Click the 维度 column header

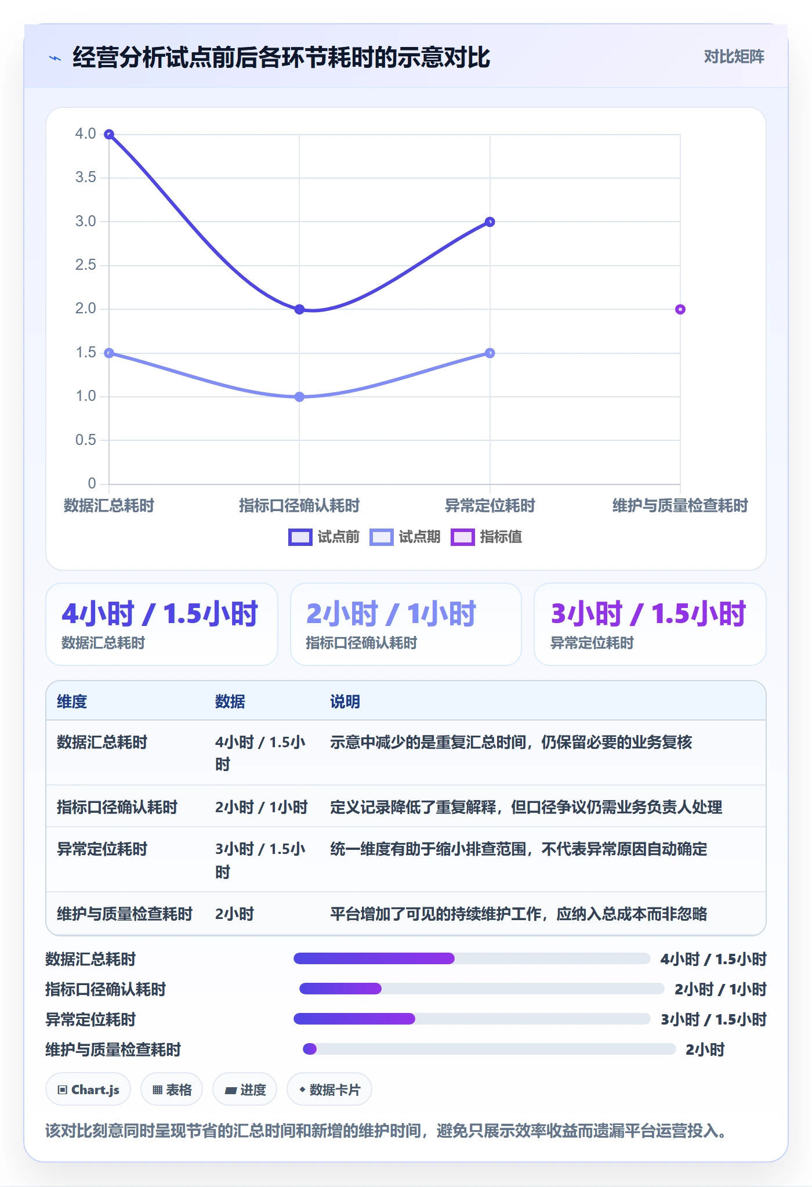click(x=72, y=702)
